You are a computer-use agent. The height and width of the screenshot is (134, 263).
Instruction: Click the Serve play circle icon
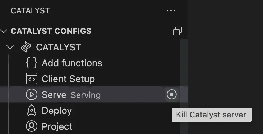(x=32, y=94)
